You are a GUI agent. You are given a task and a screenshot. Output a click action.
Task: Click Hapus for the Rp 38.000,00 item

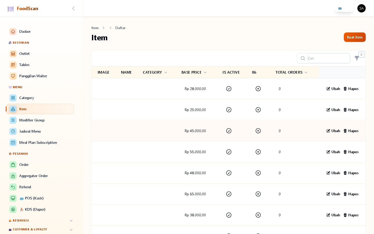click(x=351, y=215)
